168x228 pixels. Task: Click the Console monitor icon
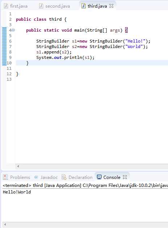point(99,177)
